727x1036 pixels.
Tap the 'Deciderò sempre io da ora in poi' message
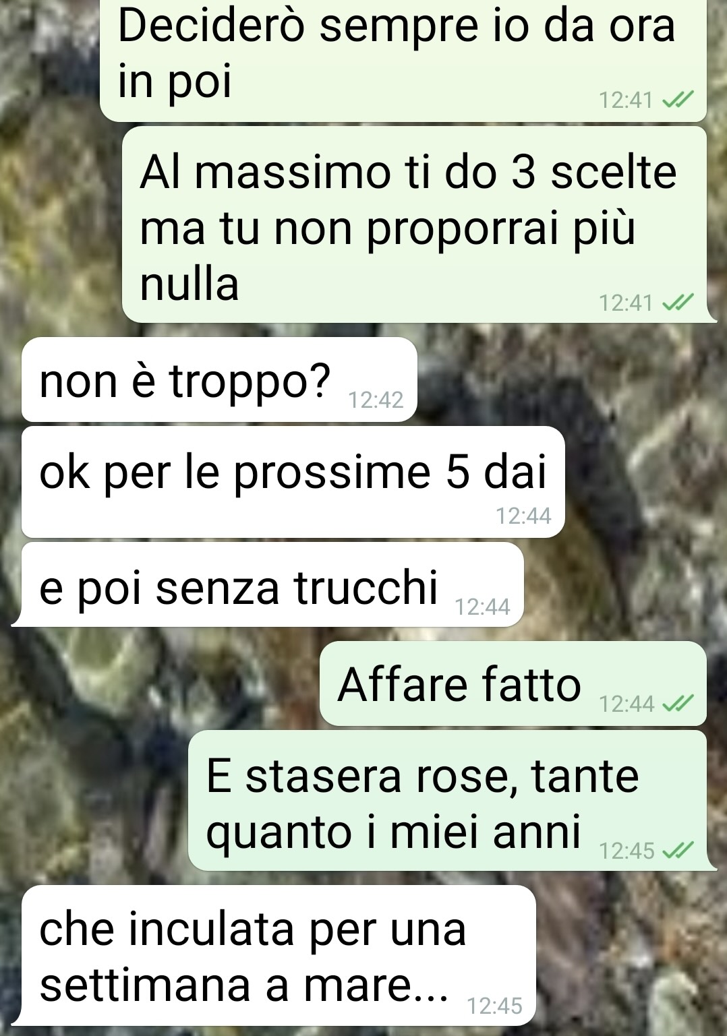(403, 61)
